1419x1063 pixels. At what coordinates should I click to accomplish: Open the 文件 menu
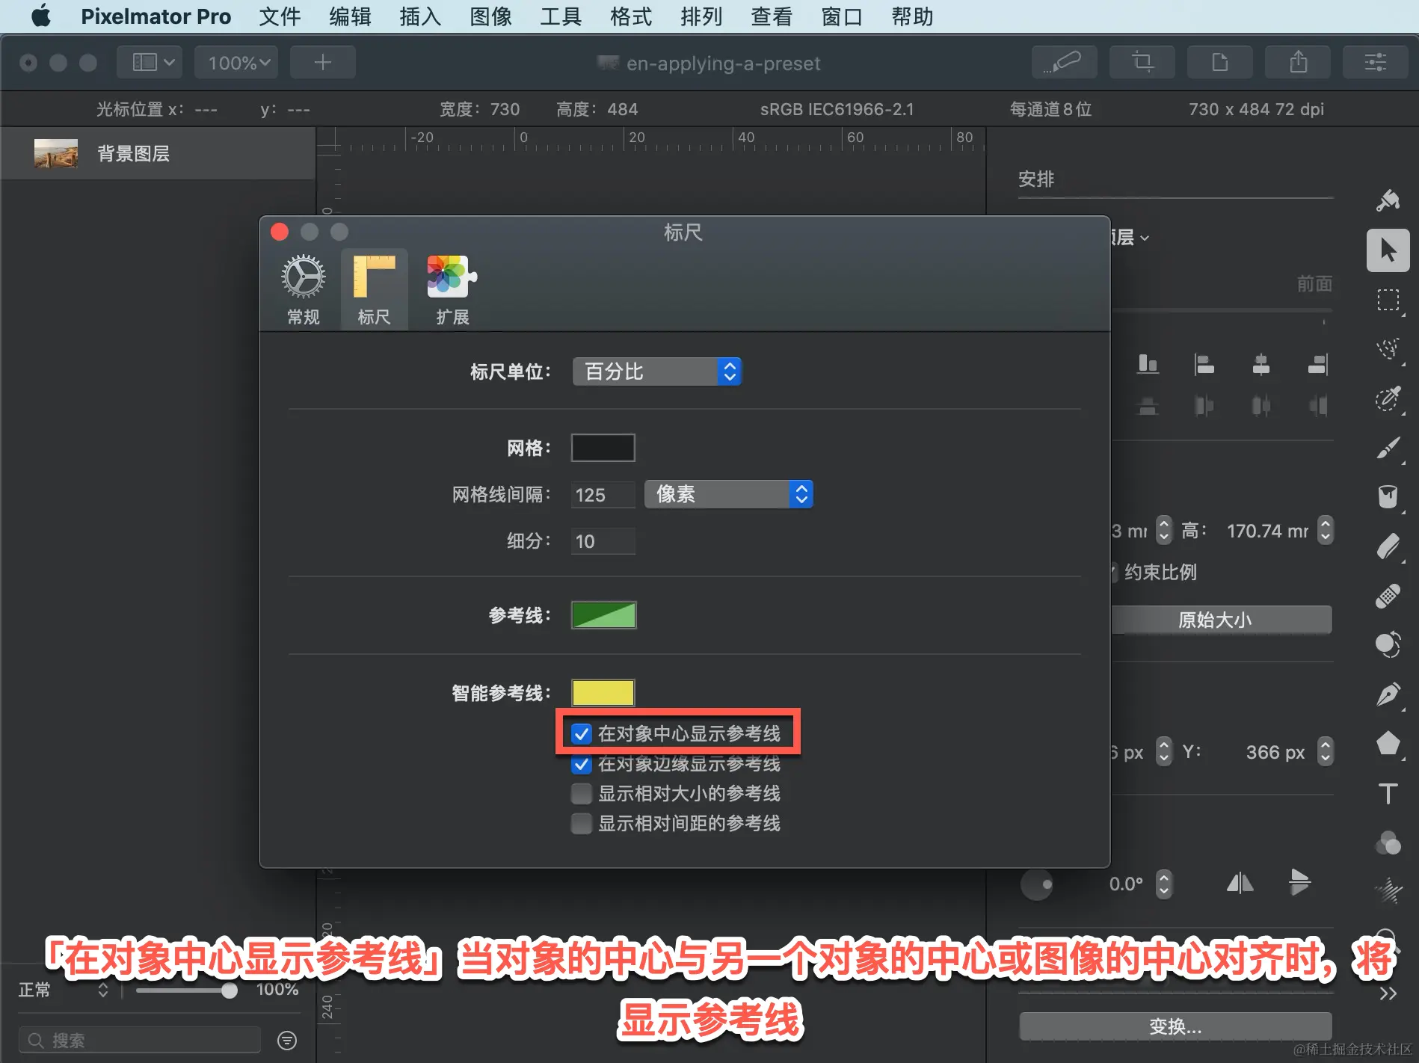(280, 16)
